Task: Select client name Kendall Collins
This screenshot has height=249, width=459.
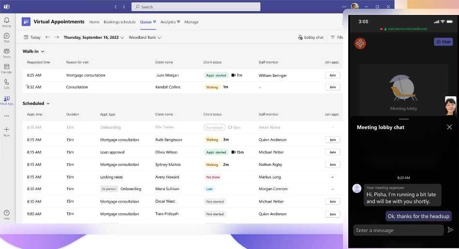Action: (x=168, y=87)
